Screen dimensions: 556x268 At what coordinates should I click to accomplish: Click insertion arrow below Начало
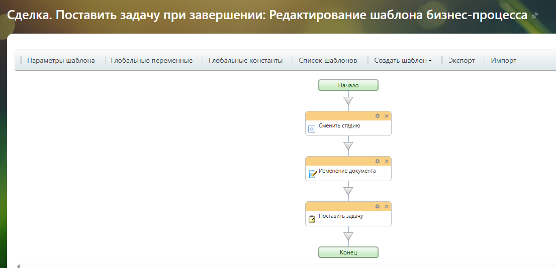[348, 101]
